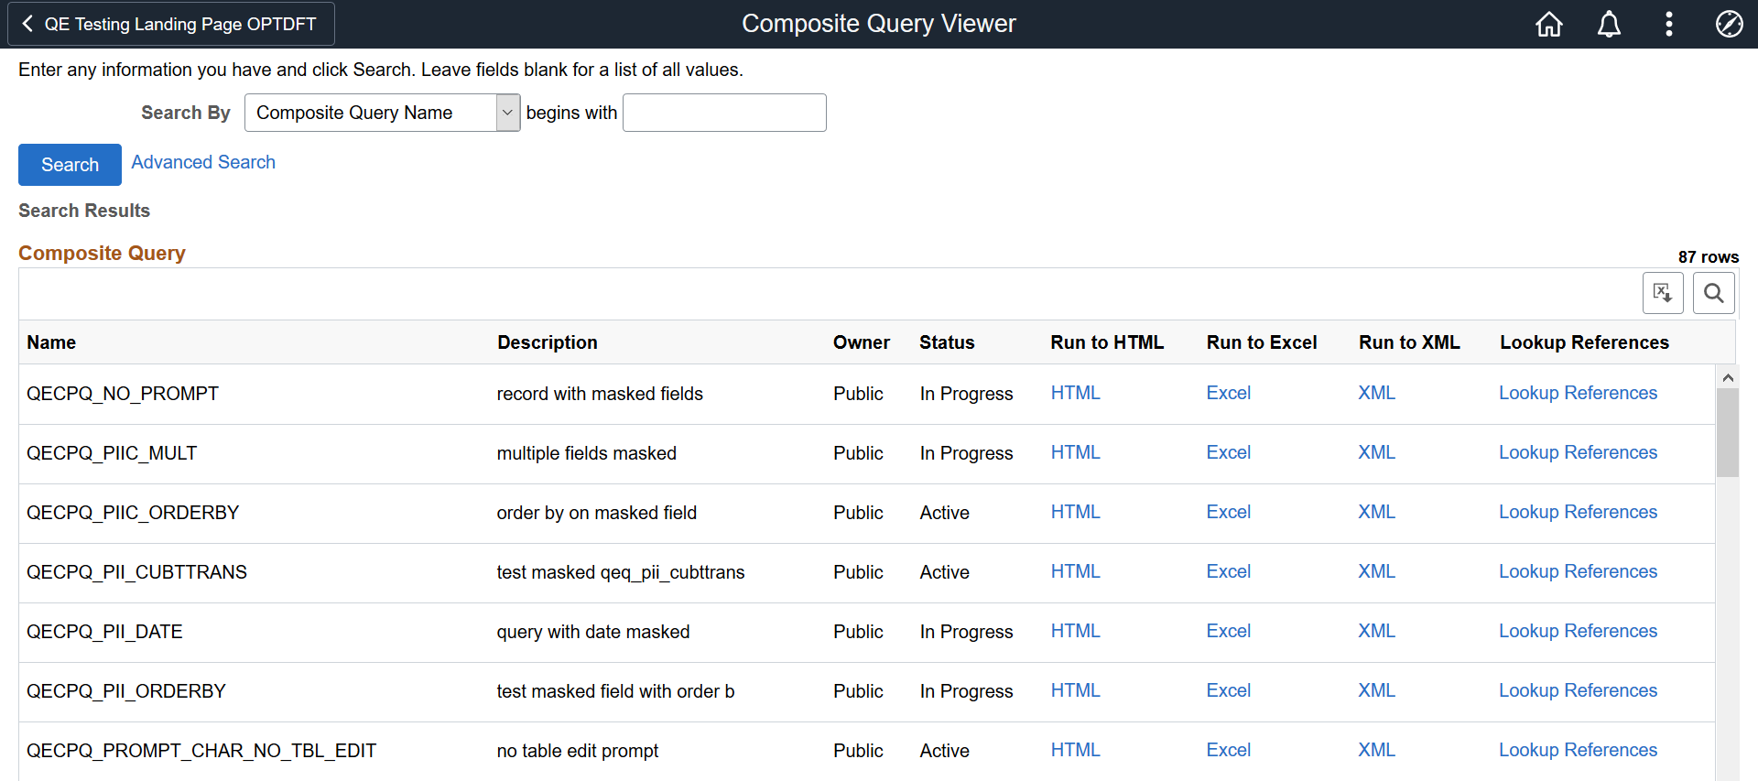
Task: Open Lookup References for QECPQ_PROMPT_CHAR_NO_TBL_EDIT
Action: (x=1578, y=750)
